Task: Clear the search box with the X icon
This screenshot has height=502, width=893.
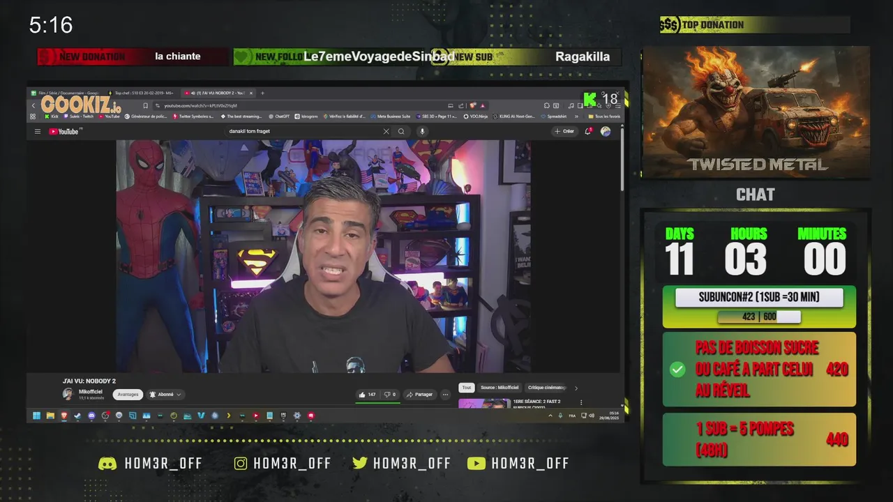Action: pyautogui.click(x=386, y=131)
